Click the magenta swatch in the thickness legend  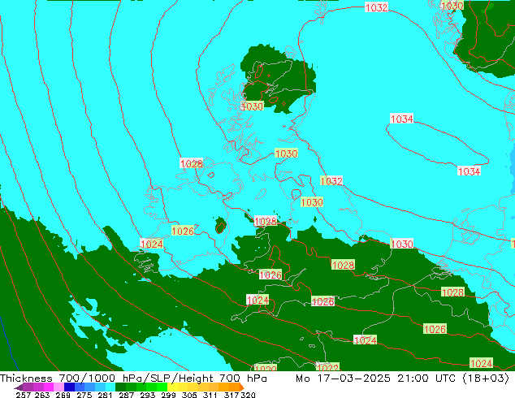tap(49, 387)
